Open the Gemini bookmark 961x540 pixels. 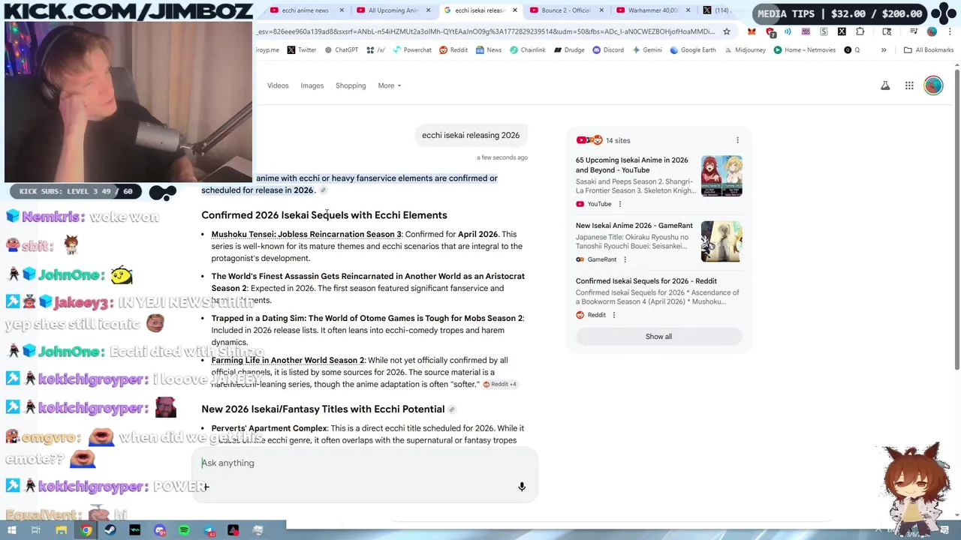point(647,50)
